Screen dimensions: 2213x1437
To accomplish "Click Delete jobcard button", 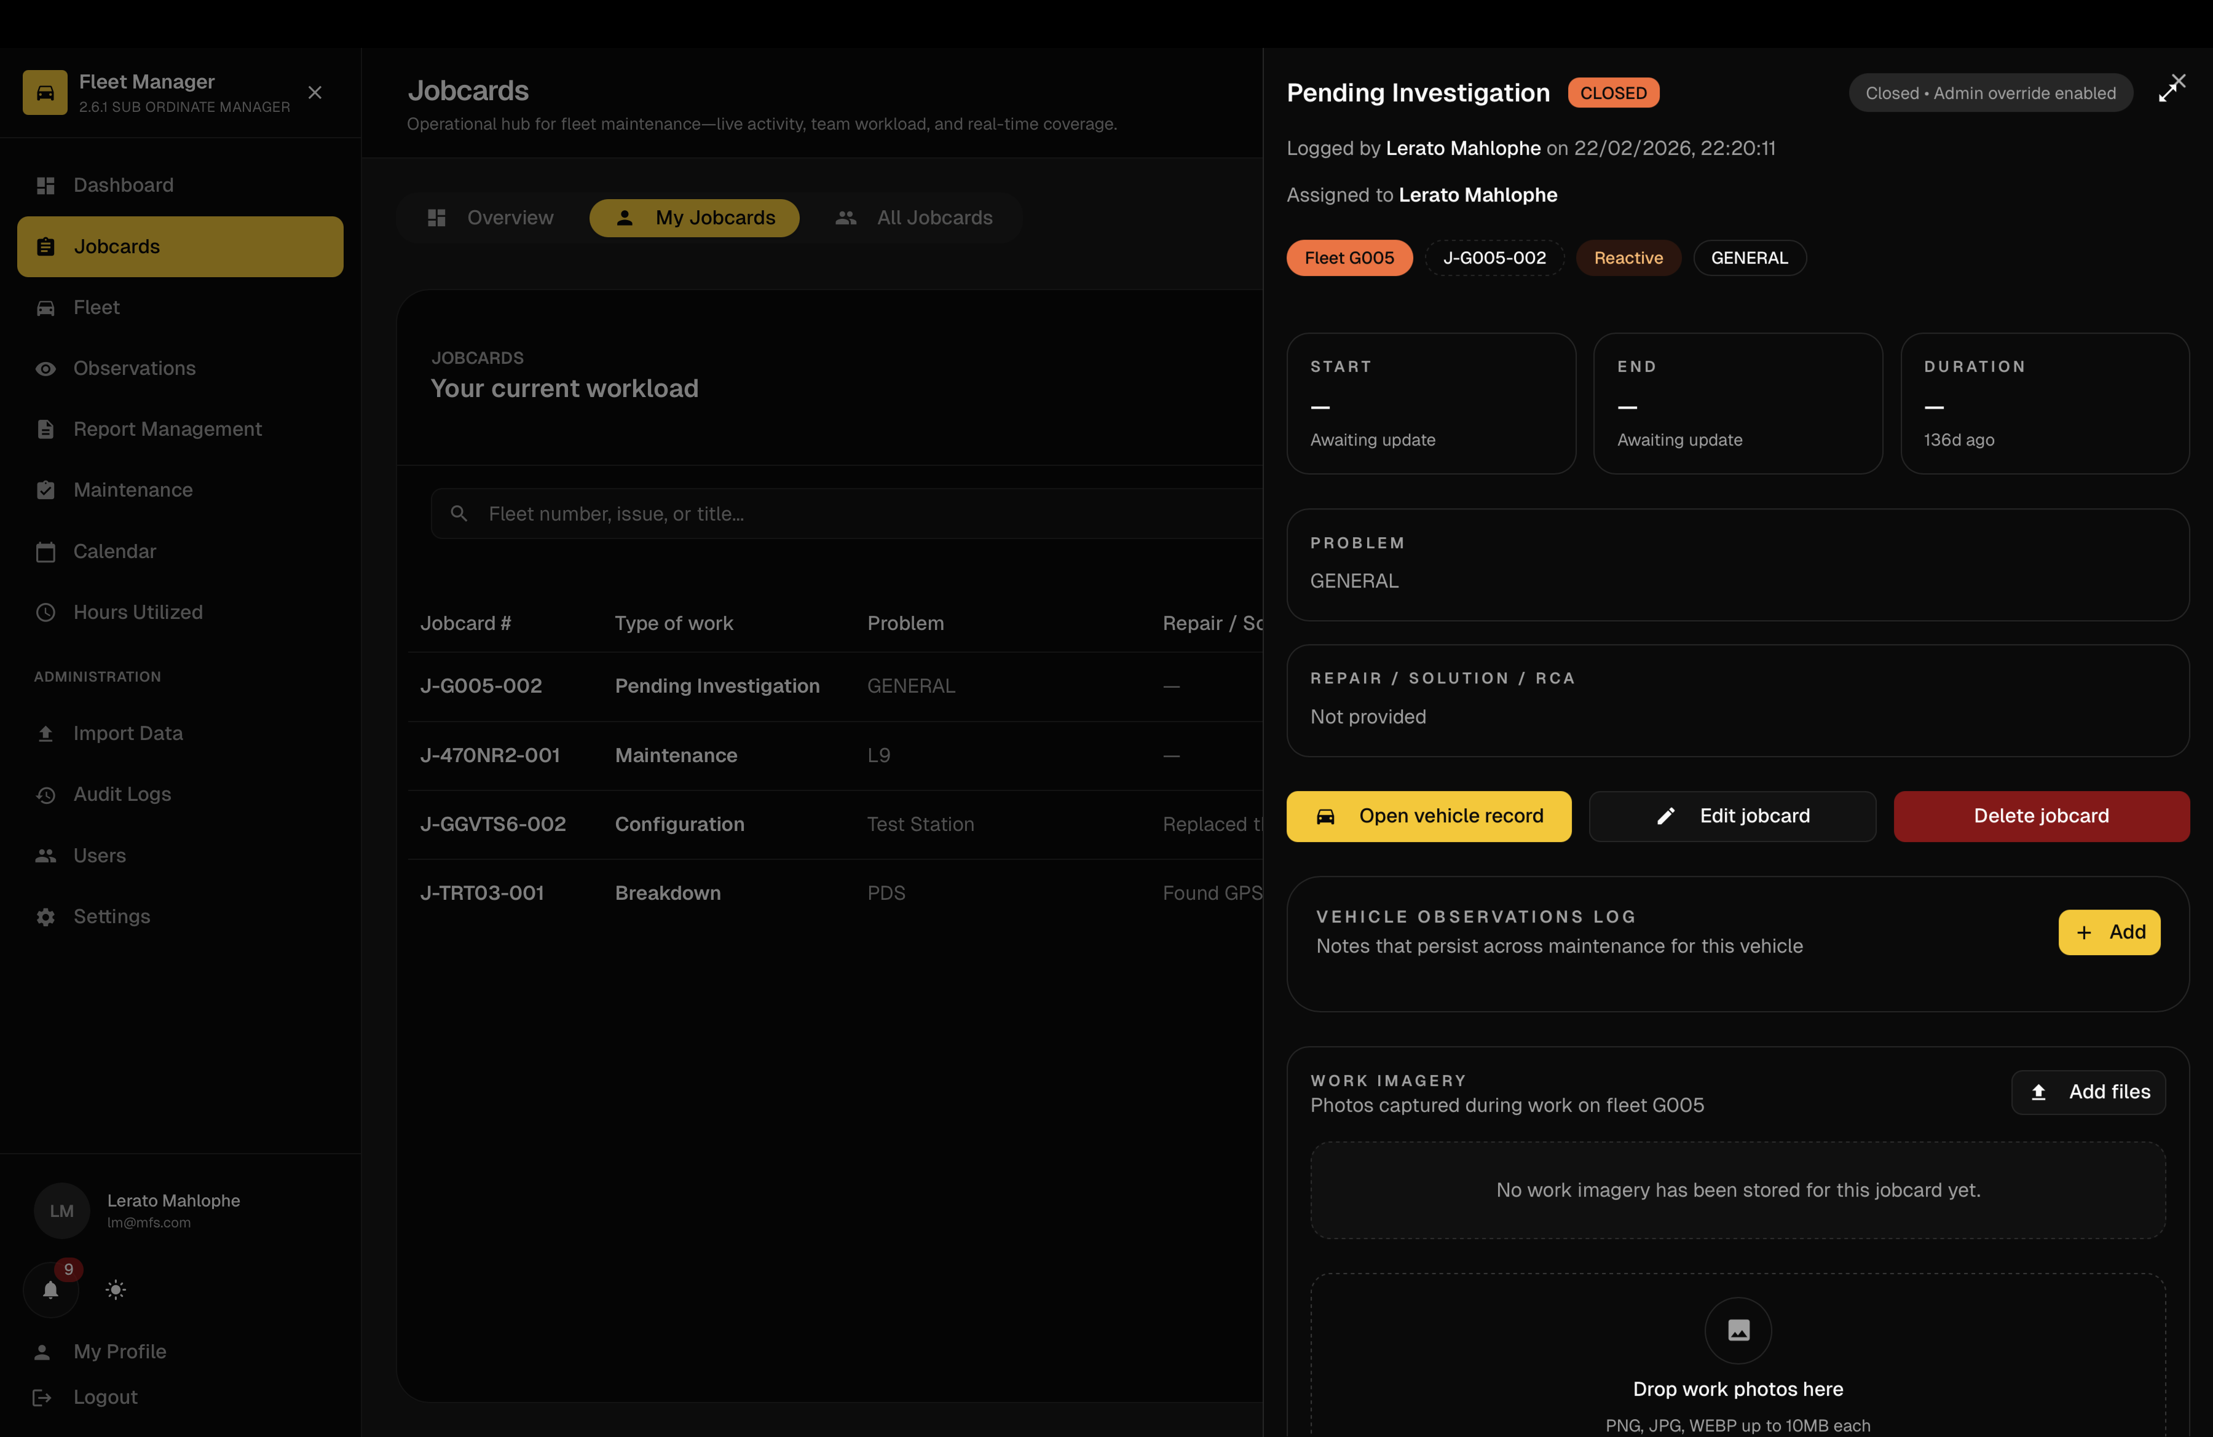I will 2042,816.
